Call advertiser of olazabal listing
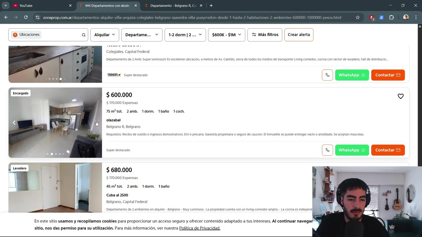This screenshot has width=422, height=237. [327, 150]
